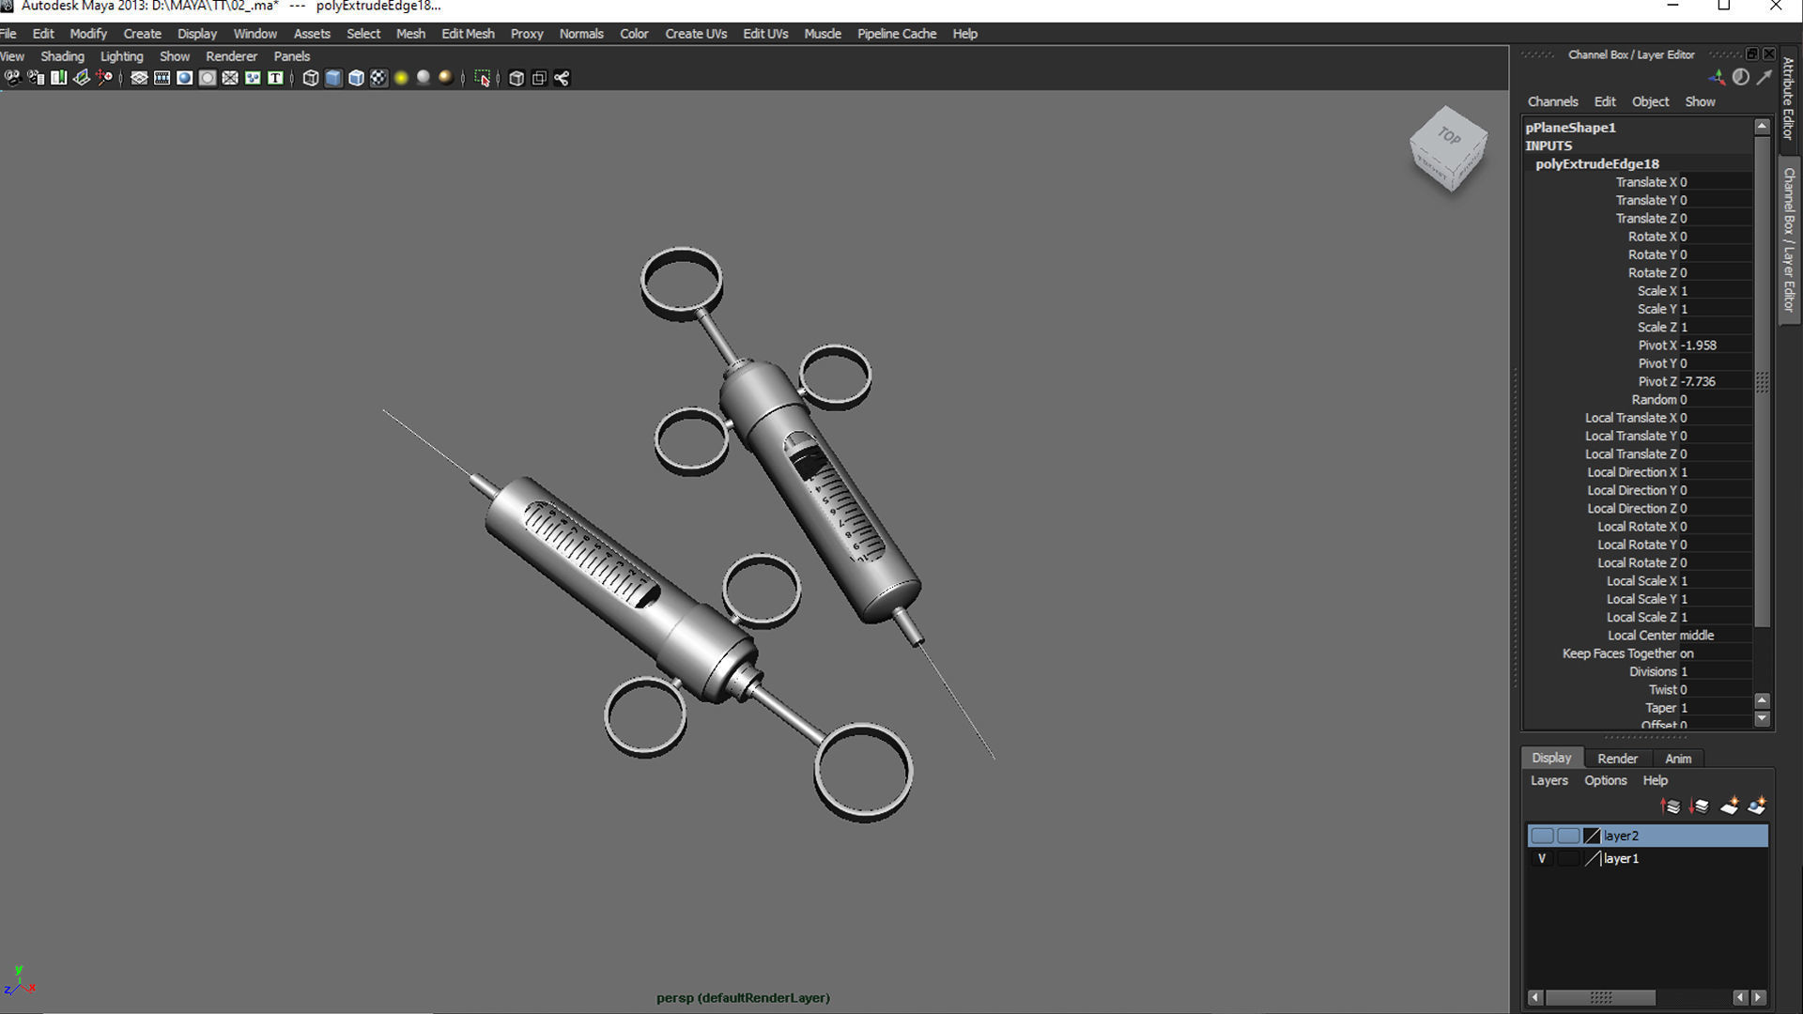Toggle the viewport Grid icon
Image resolution: width=1803 pixels, height=1014 pixels.
(139, 78)
